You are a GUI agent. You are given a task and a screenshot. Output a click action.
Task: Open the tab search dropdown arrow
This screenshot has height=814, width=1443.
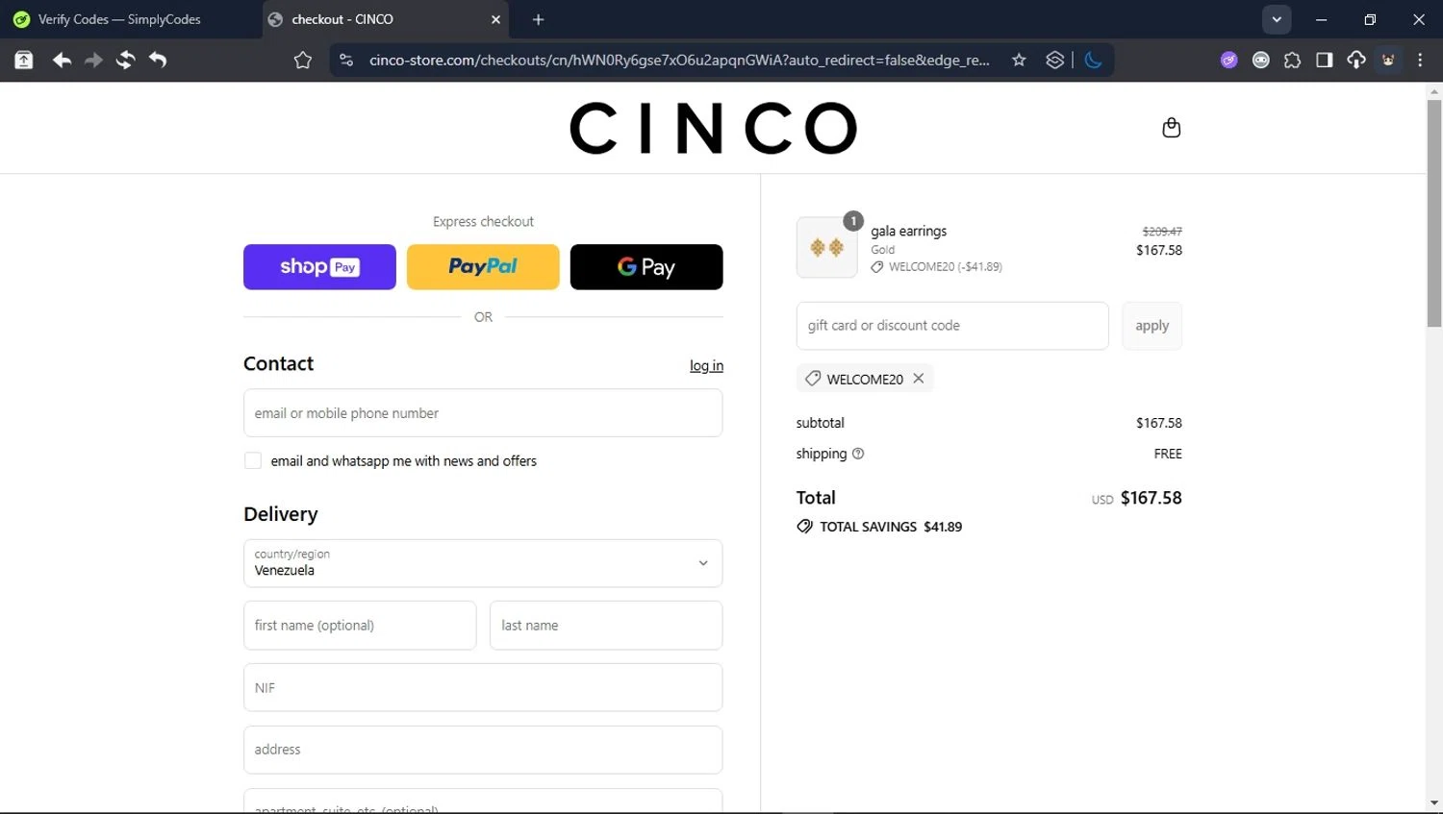[1277, 19]
